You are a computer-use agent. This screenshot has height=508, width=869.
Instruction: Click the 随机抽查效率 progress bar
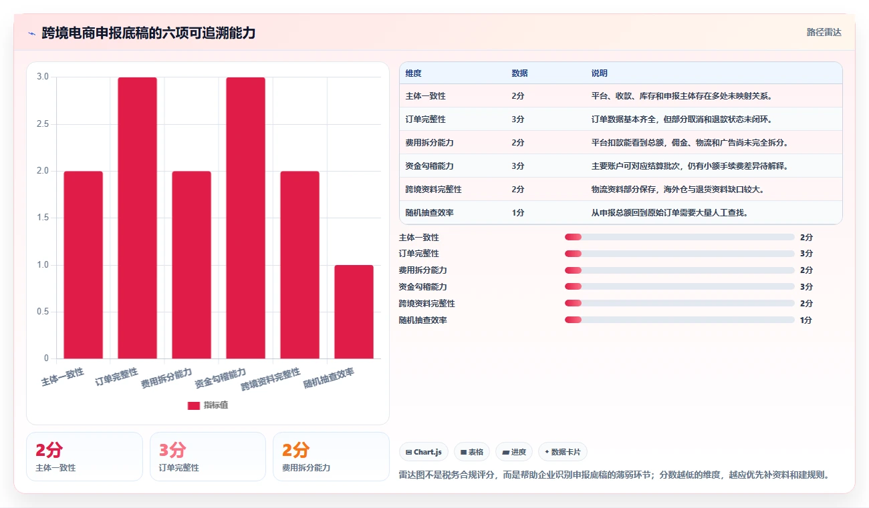680,320
